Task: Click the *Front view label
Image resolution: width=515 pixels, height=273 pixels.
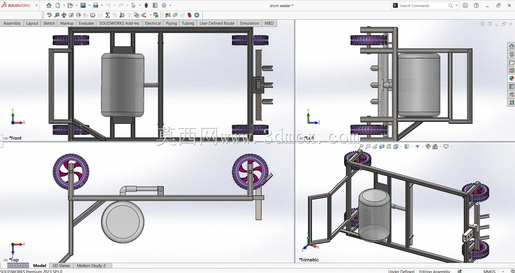Action: tap(15, 138)
